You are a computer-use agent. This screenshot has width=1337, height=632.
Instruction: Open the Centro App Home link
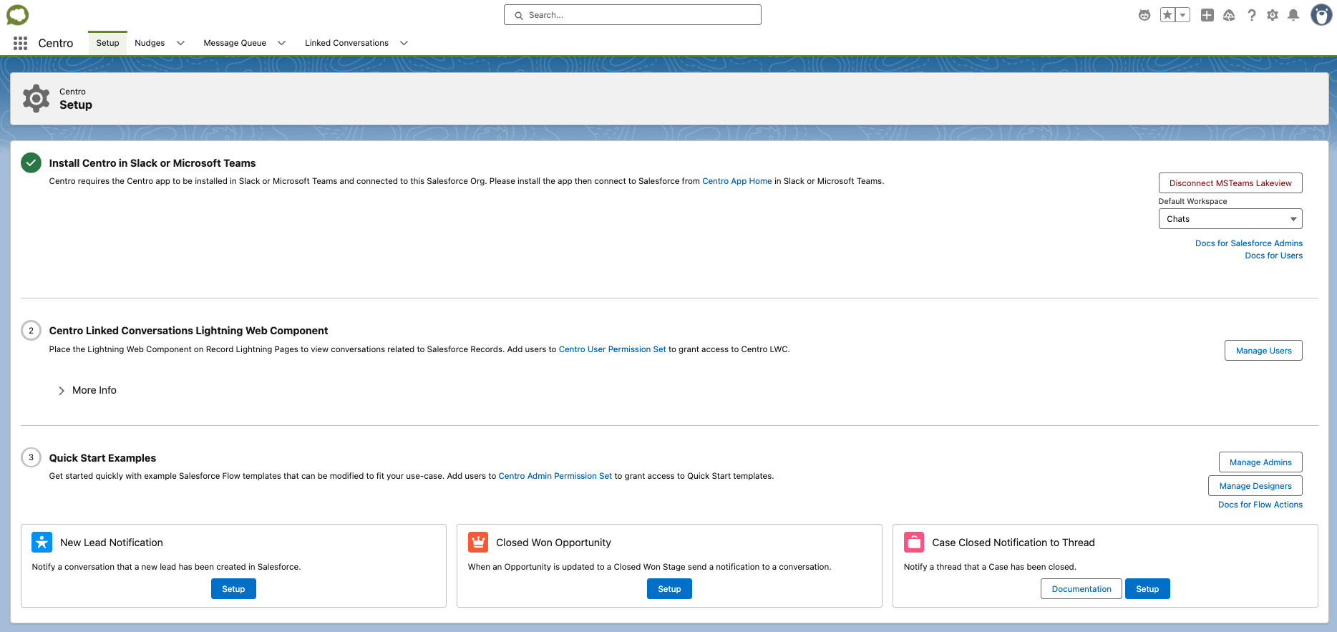point(737,181)
